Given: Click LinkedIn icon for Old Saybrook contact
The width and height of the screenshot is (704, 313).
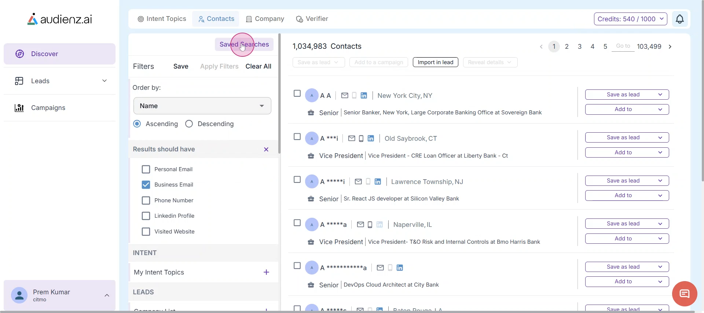Looking at the screenshot, I should [x=371, y=139].
